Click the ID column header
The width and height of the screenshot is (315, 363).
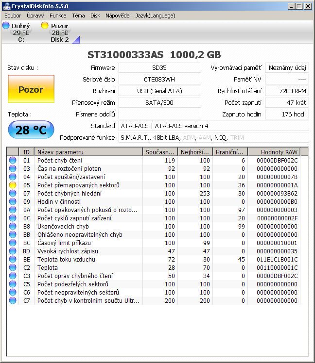coord(26,152)
